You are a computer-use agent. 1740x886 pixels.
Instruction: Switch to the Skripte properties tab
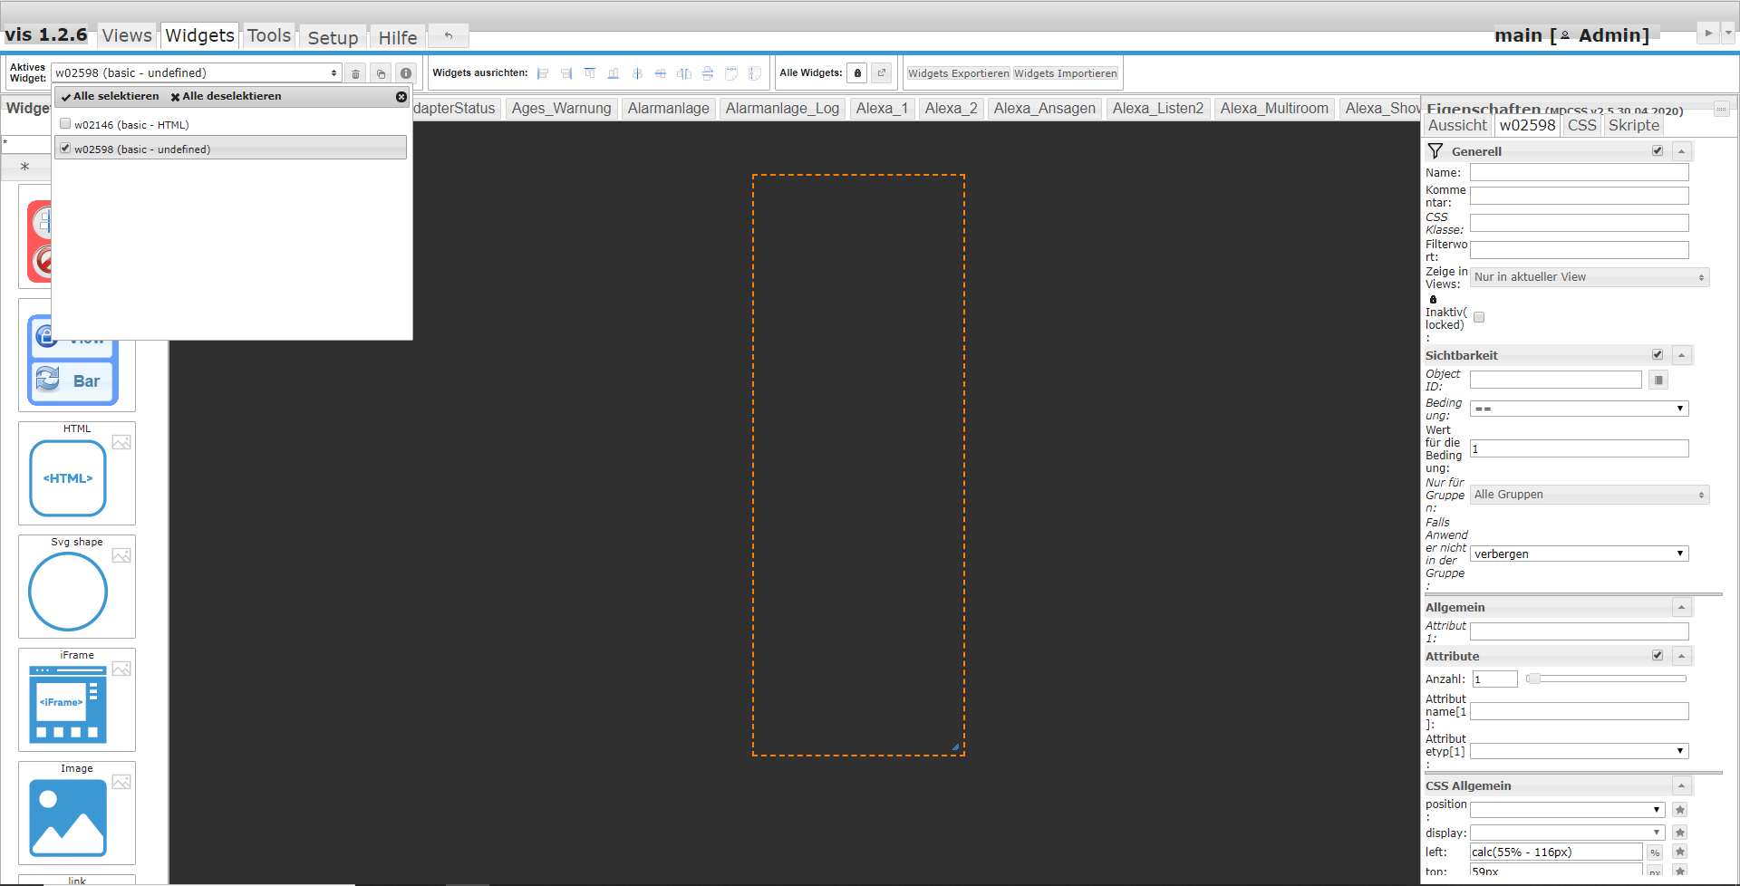click(1634, 125)
